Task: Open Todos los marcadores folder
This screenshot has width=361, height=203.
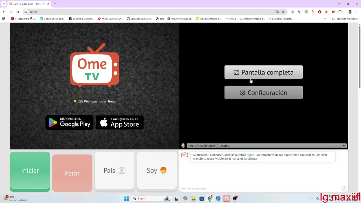Action: pos(345,19)
